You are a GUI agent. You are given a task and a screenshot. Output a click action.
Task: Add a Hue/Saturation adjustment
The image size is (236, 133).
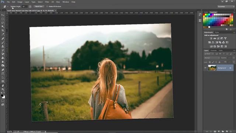(209, 42)
